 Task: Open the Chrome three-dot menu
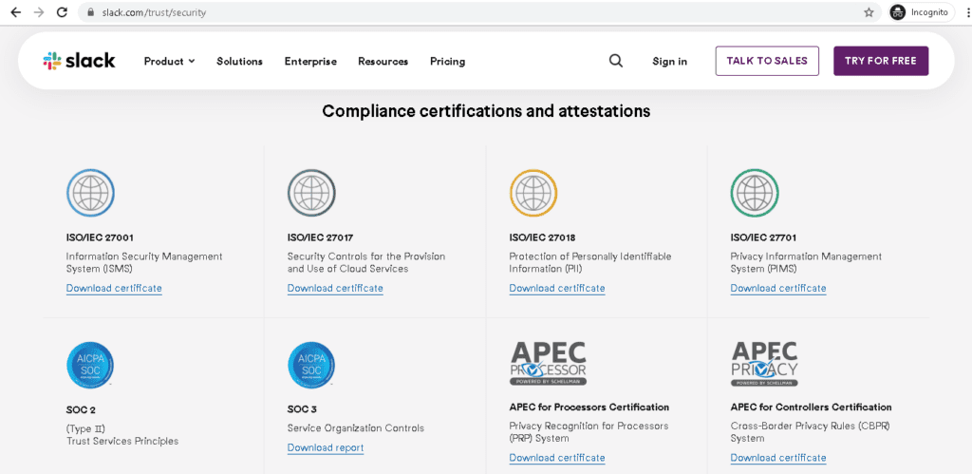[967, 12]
